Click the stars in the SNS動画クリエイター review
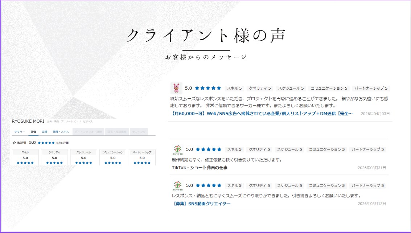This screenshot has height=233, width=411. pyautogui.click(x=209, y=185)
